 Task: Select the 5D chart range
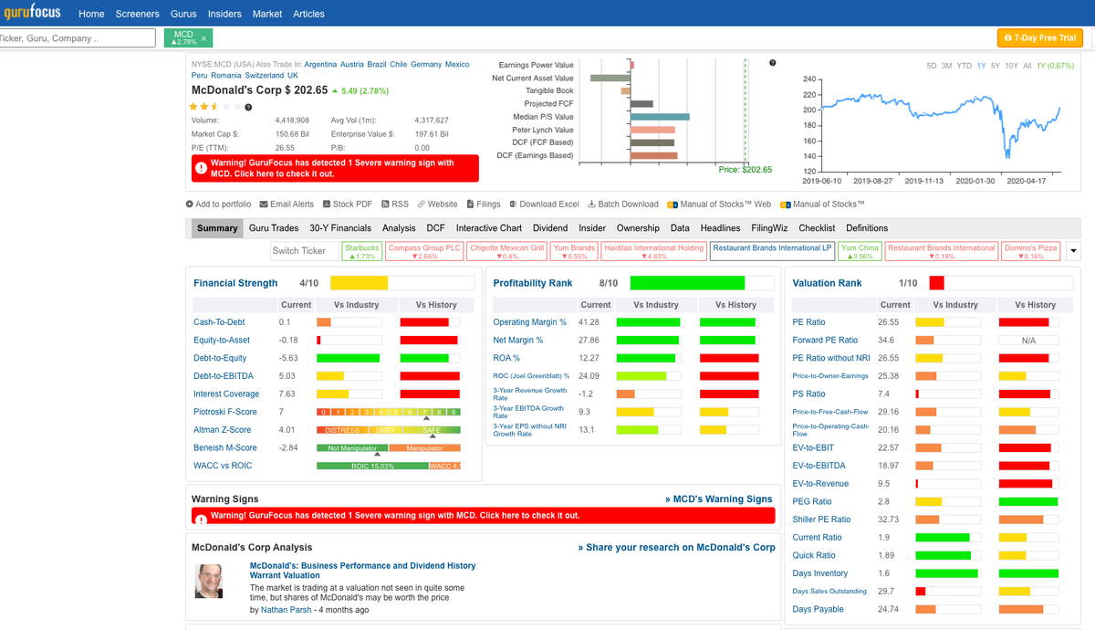(x=932, y=66)
